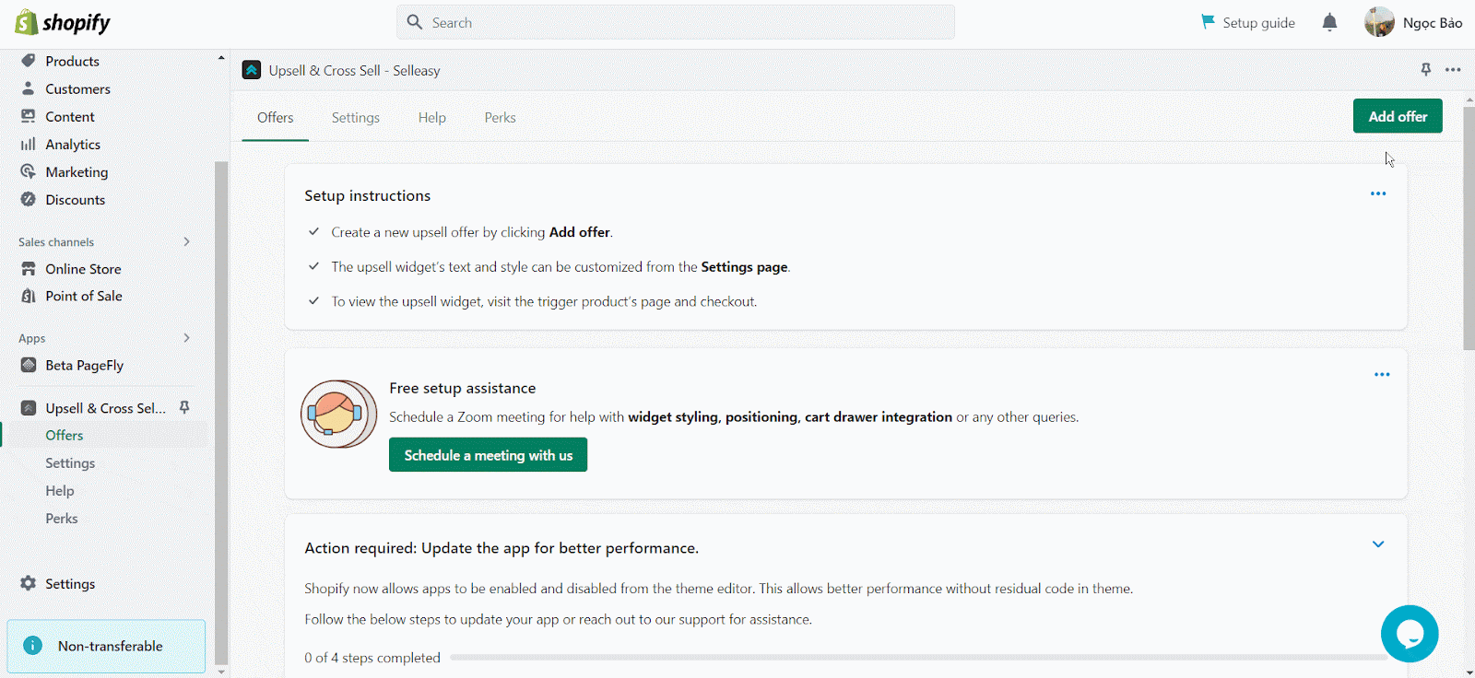Click the Marketing target icon
1475x678 pixels.
pos(29,171)
